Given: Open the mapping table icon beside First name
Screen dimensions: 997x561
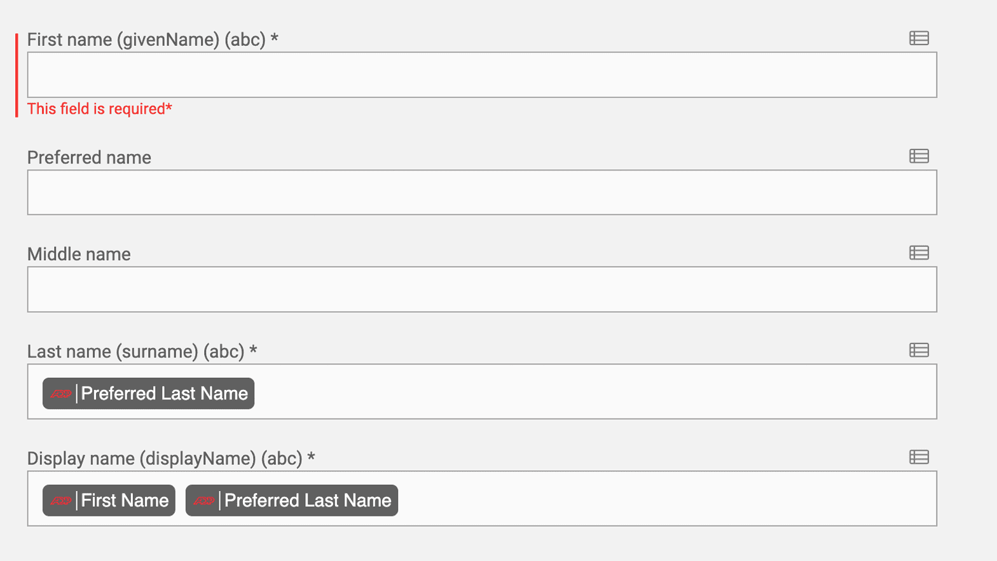Looking at the screenshot, I should pos(920,38).
